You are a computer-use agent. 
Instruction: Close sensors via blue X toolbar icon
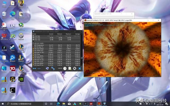[x=79, y=68]
